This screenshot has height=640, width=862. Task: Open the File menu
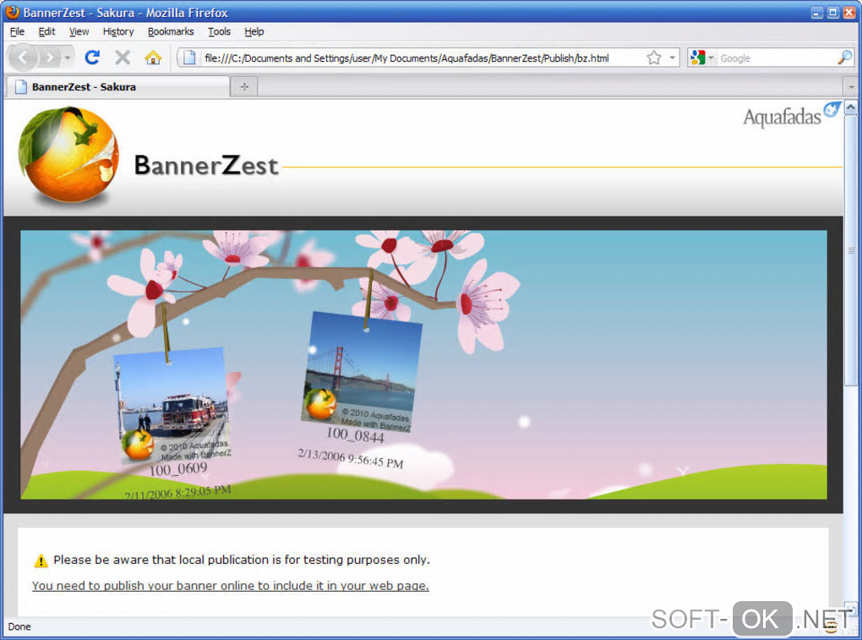[17, 31]
